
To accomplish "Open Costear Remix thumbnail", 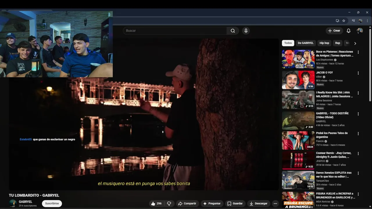I will pyautogui.click(x=298, y=160).
